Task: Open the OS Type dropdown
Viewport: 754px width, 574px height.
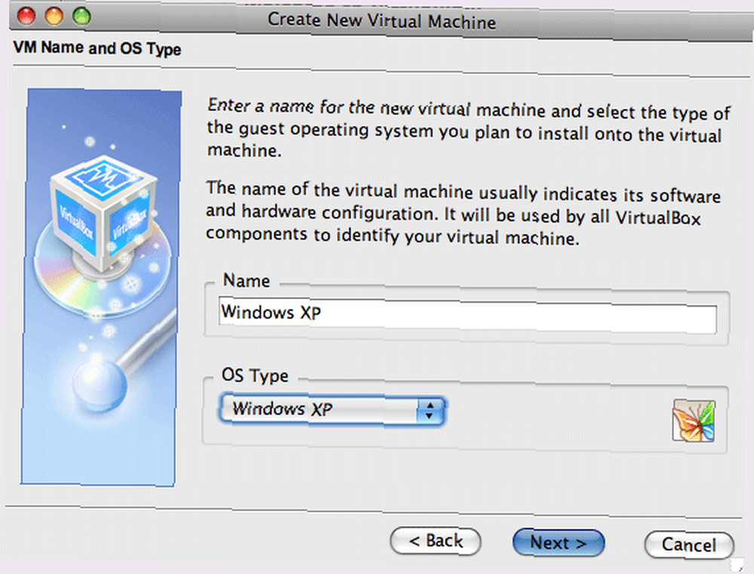Action: pyautogui.click(x=333, y=410)
